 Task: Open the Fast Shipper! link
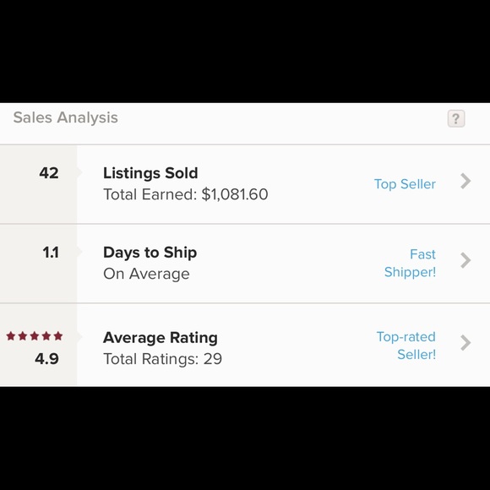(x=410, y=263)
